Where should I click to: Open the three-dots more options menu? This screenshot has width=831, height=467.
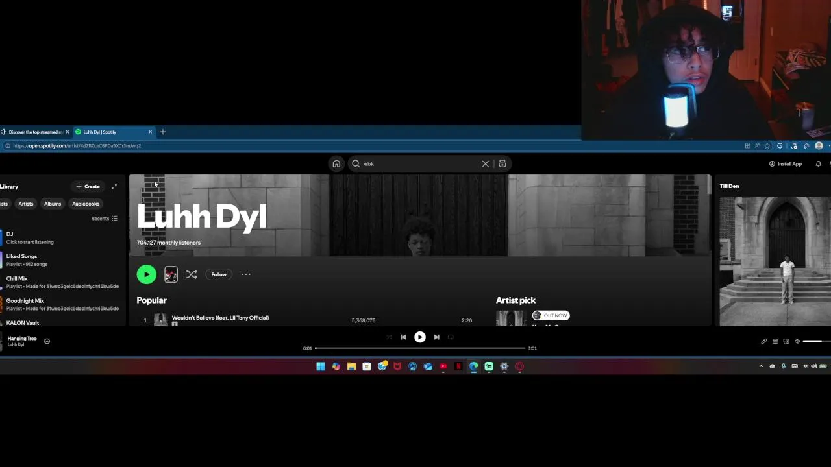tap(246, 274)
